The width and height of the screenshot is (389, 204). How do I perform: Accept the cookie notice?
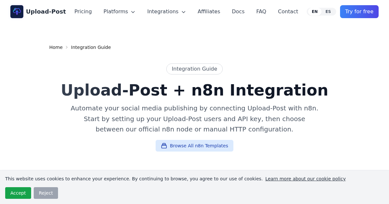point(18,193)
